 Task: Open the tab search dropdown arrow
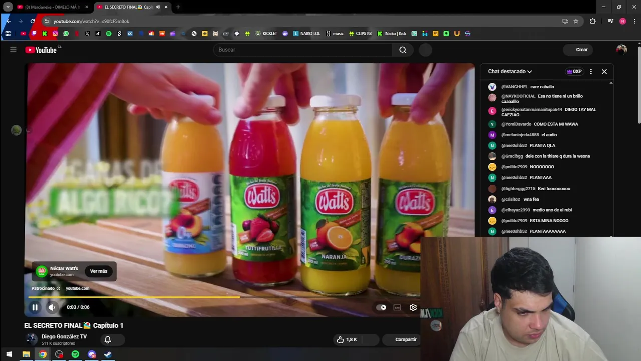point(8,7)
